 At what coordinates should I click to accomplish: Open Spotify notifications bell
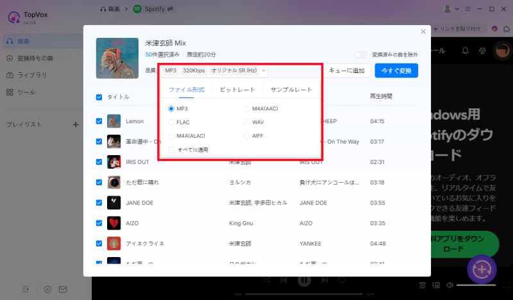tap(465, 51)
